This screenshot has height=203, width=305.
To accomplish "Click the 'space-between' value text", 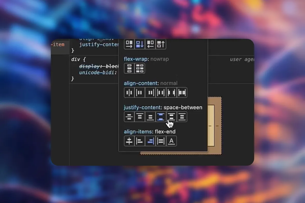I will point(183,108).
